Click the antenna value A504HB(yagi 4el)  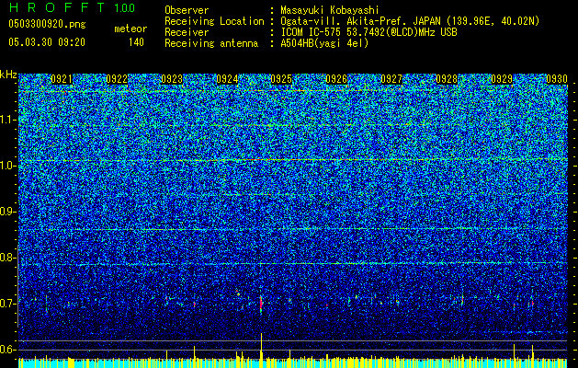click(x=324, y=43)
